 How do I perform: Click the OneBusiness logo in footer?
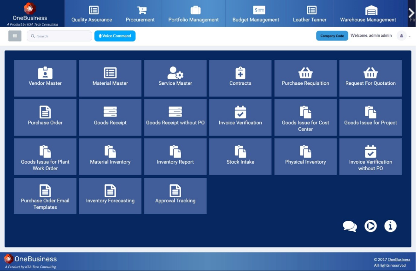point(30,261)
